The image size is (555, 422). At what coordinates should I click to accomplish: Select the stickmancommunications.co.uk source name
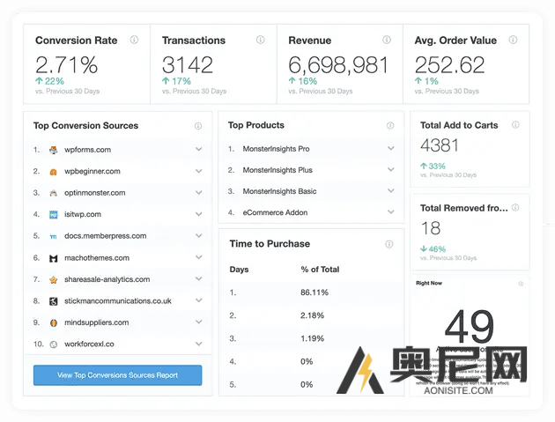pos(118,301)
